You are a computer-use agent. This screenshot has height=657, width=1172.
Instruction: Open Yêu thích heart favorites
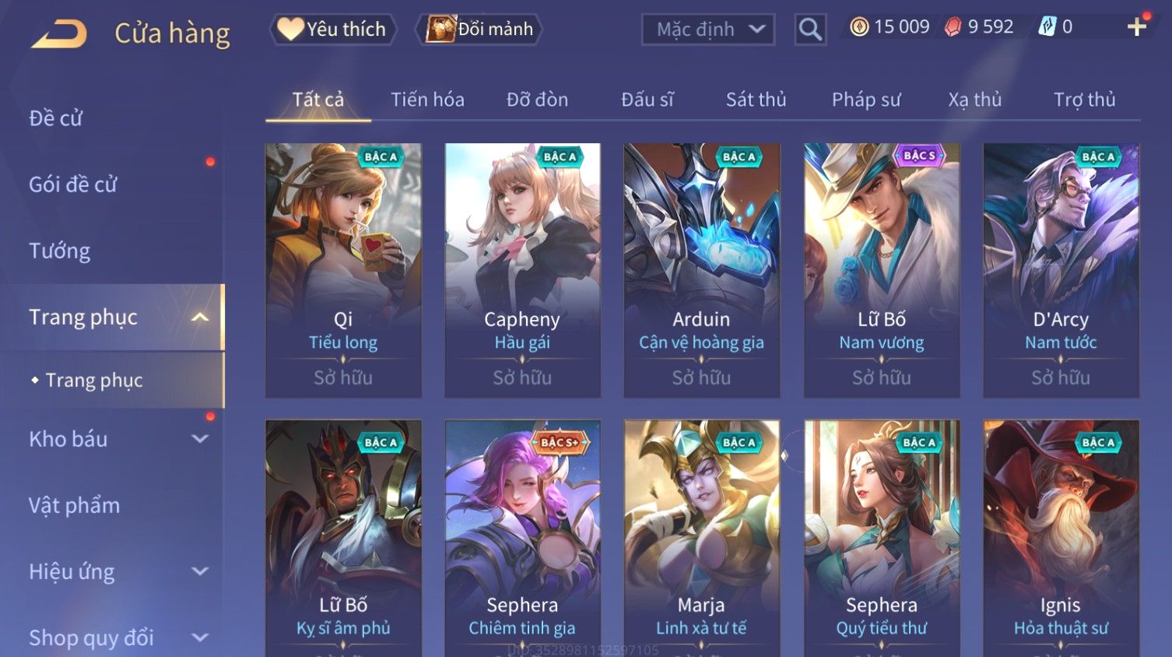(x=333, y=30)
